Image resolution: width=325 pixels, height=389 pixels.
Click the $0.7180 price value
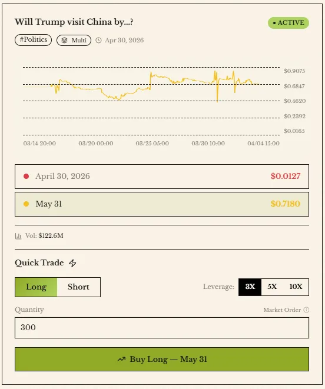click(x=286, y=204)
